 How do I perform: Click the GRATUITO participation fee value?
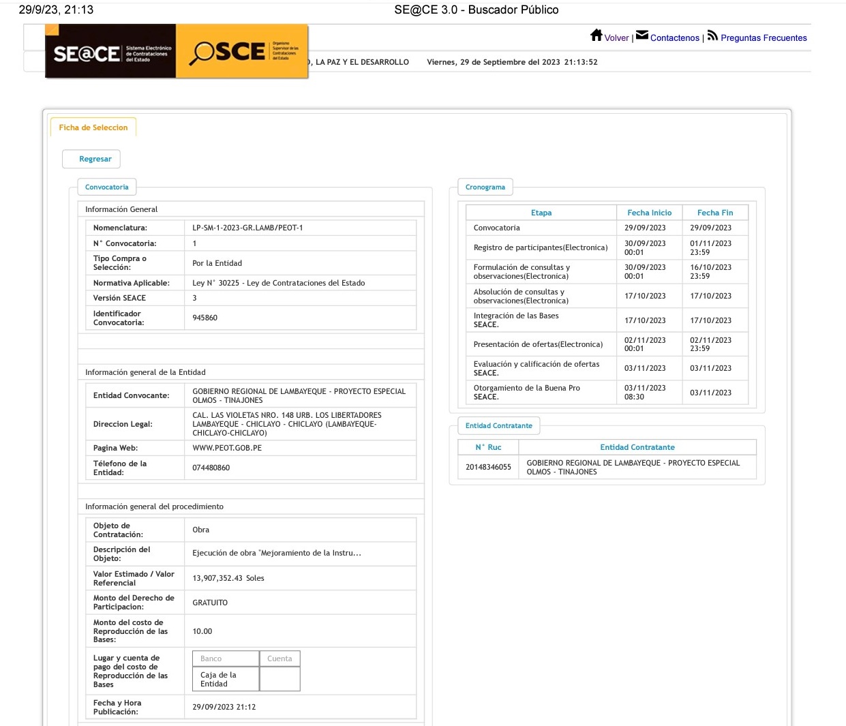tap(210, 603)
